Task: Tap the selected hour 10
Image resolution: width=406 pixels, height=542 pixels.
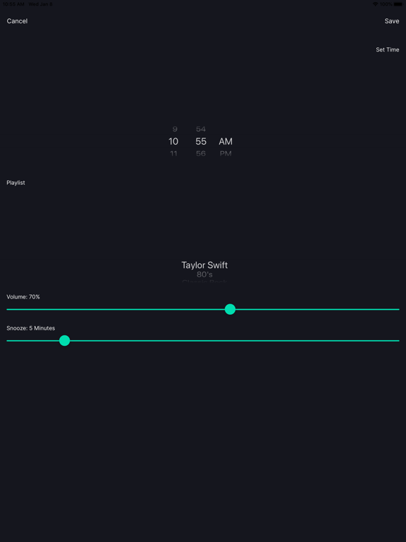Action: 173,141
